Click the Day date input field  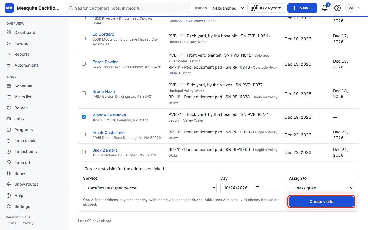coord(253,188)
